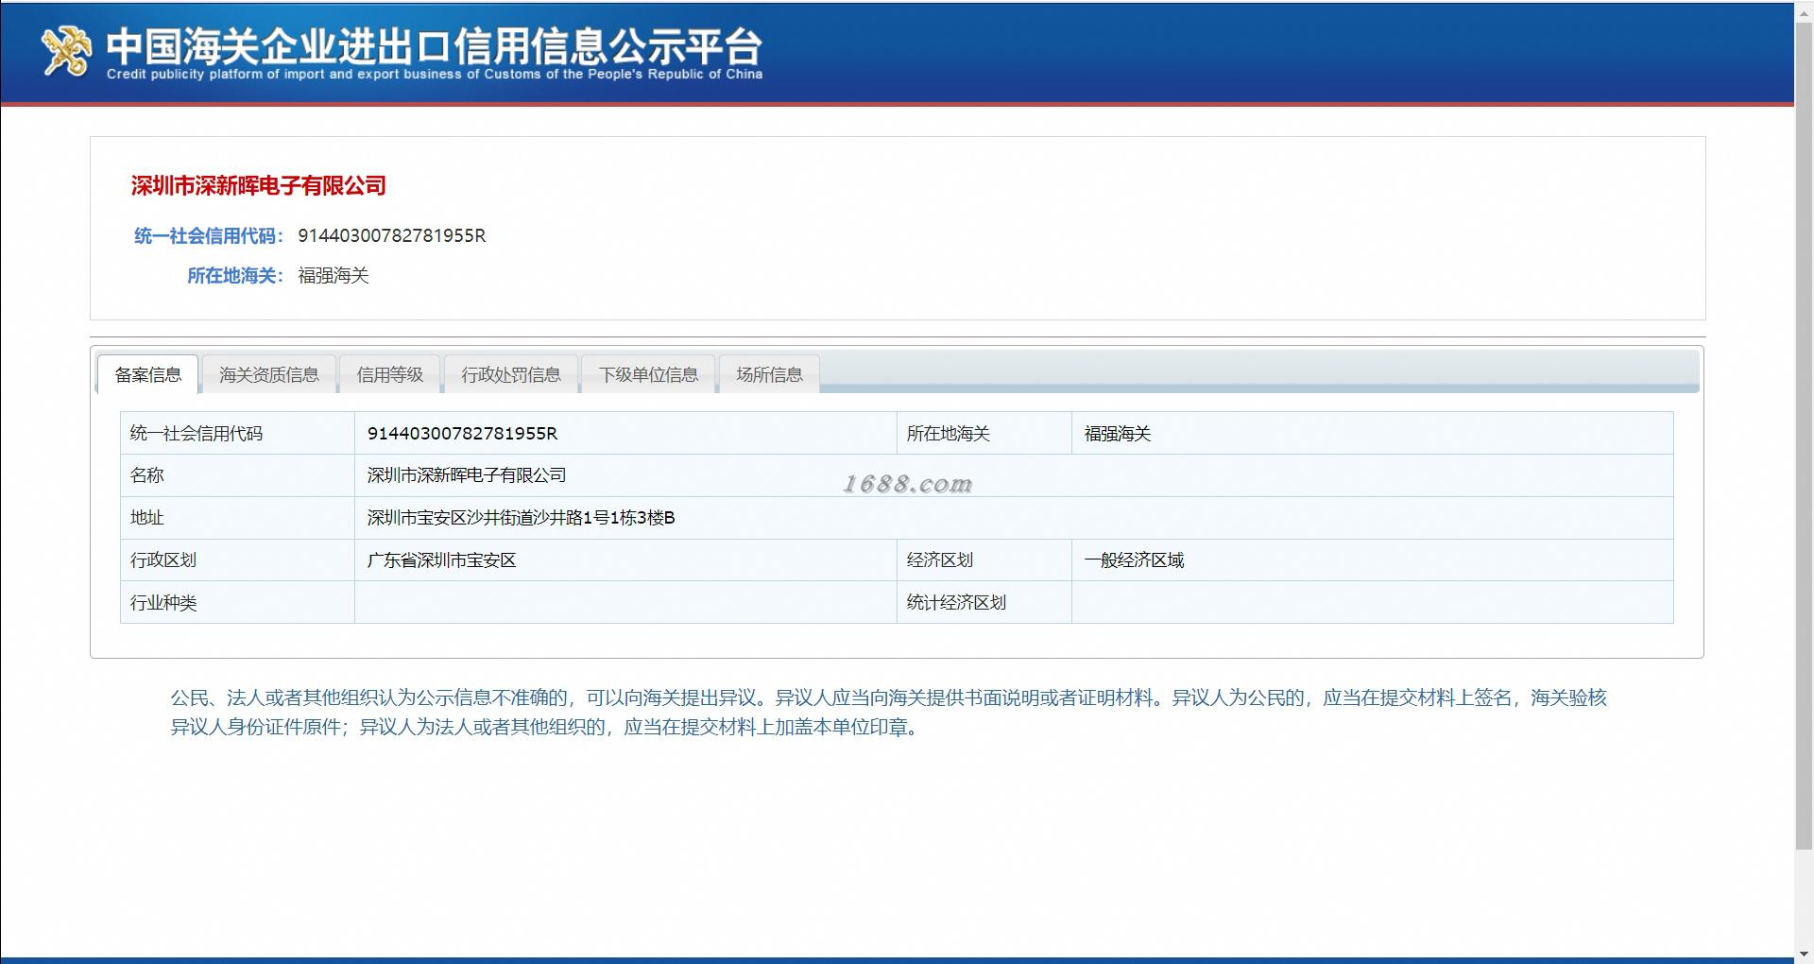Select credit code value in the table
This screenshot has width=1814, height=964.
coord(462,433)
